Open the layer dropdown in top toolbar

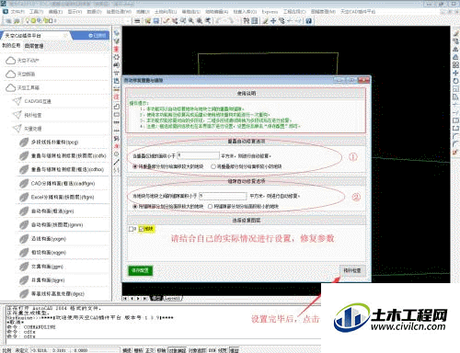tap(128, 21)
